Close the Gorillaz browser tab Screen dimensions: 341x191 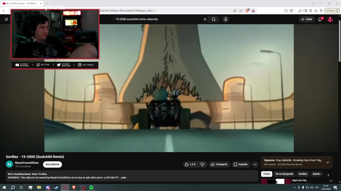[40, 3]
